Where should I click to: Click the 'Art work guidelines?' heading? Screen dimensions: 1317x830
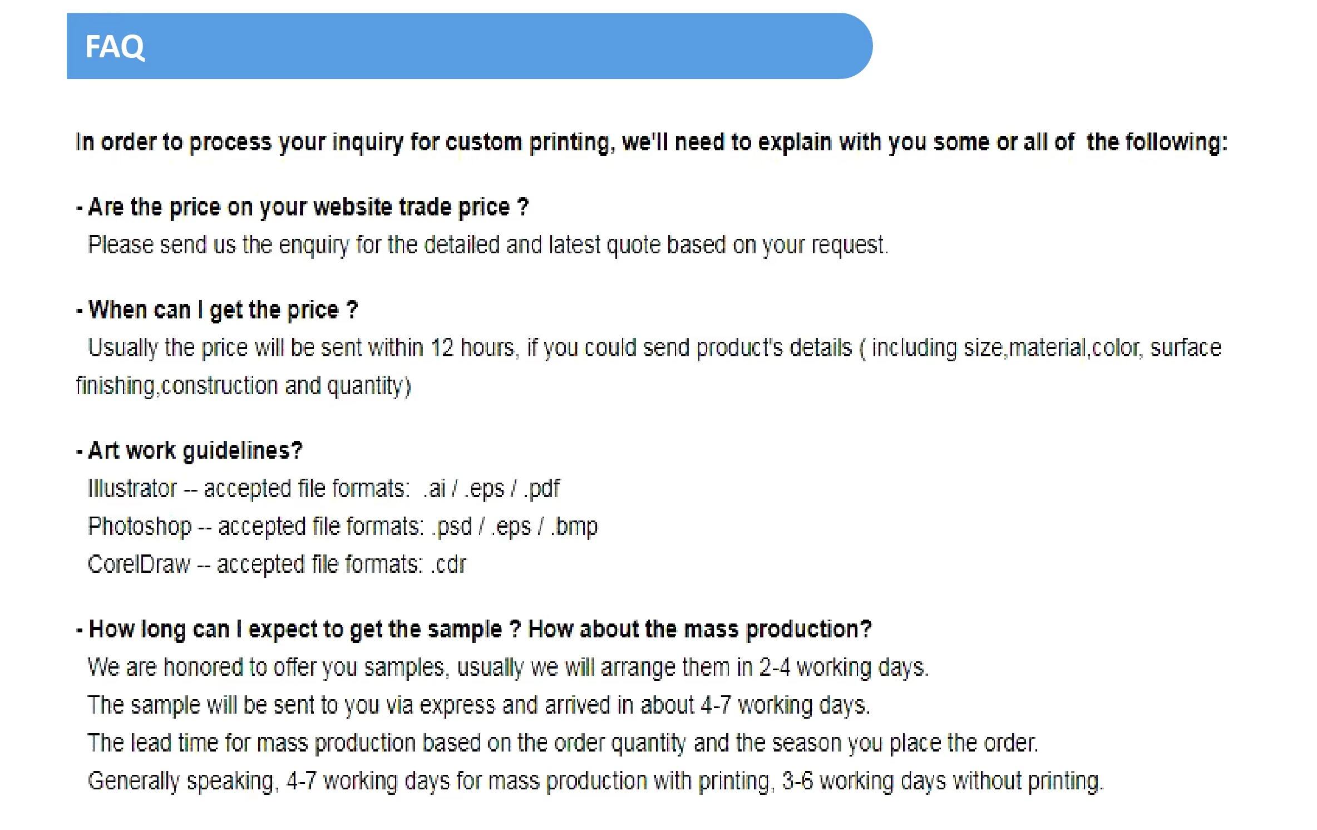[x=189, y=450]
